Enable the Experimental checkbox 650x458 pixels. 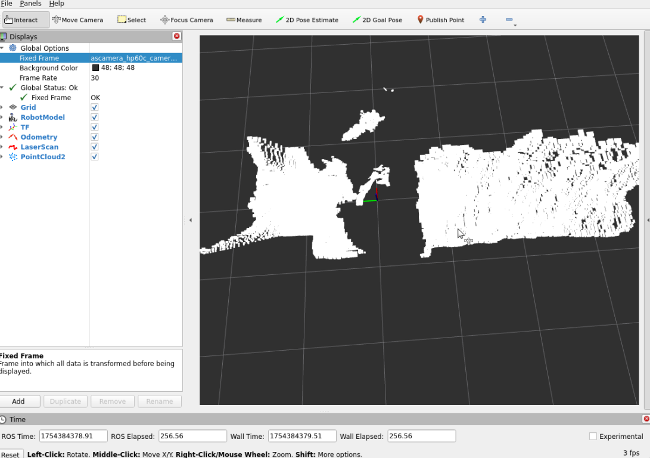click(593, 437)
